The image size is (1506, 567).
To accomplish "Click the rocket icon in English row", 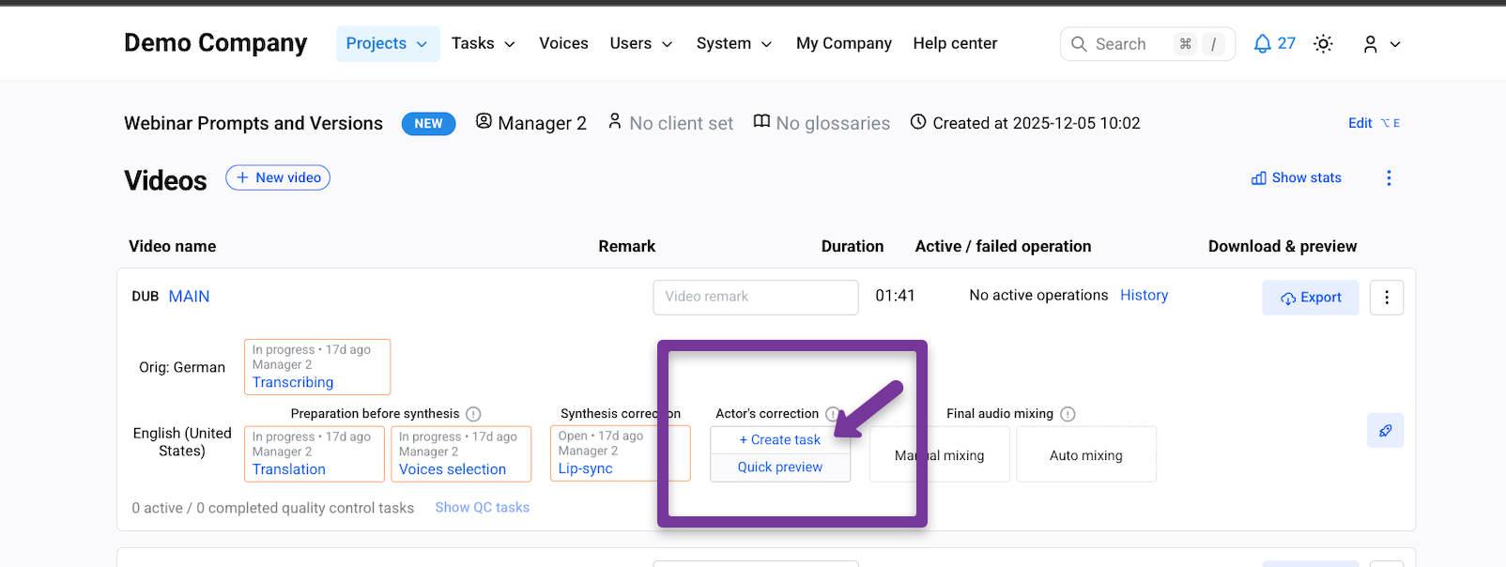I will pos(1385,431).
